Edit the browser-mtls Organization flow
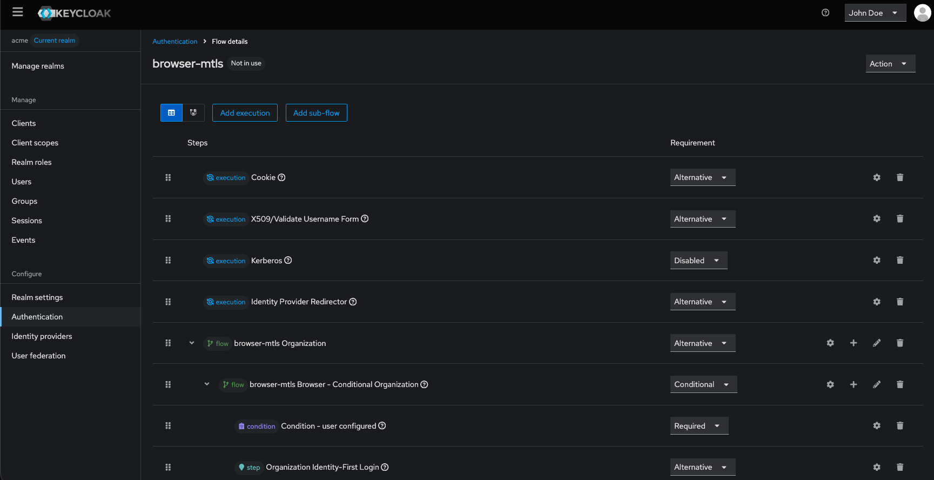This screenshot has width=934, height=480. pos(877,343)
